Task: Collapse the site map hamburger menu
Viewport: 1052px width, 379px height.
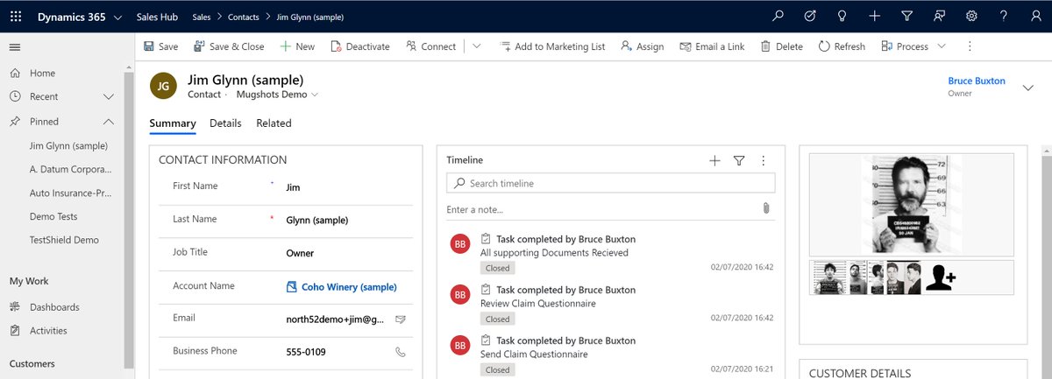Action: click(x=15, y=47)
